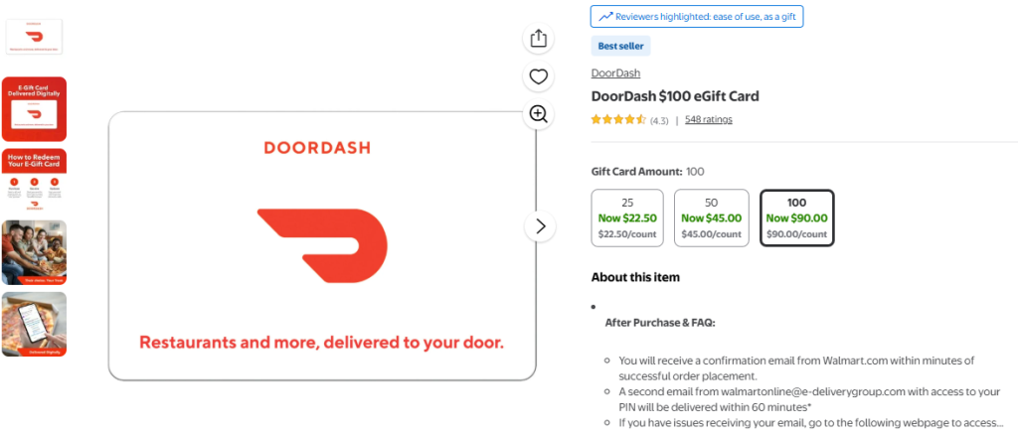Click the Reviewers highlighted ease of use badge

696,17
